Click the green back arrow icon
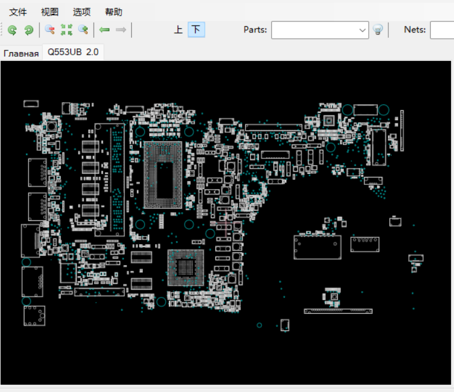 point(105,30)
